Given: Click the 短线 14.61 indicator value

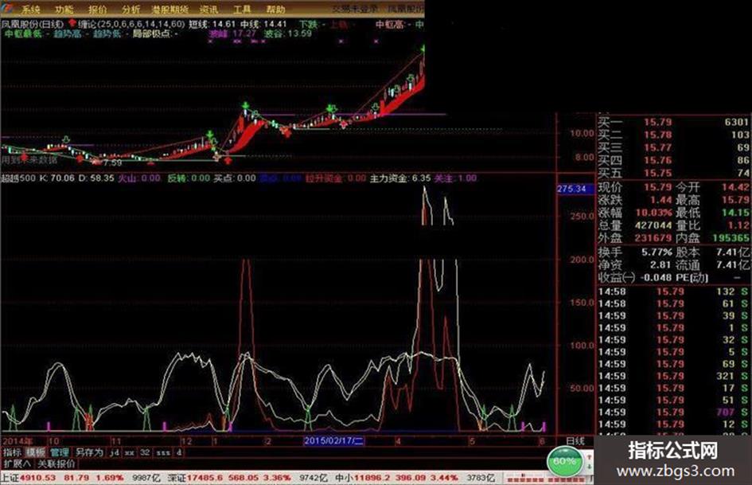Looking at the screenshot, I should coord(212,24).
